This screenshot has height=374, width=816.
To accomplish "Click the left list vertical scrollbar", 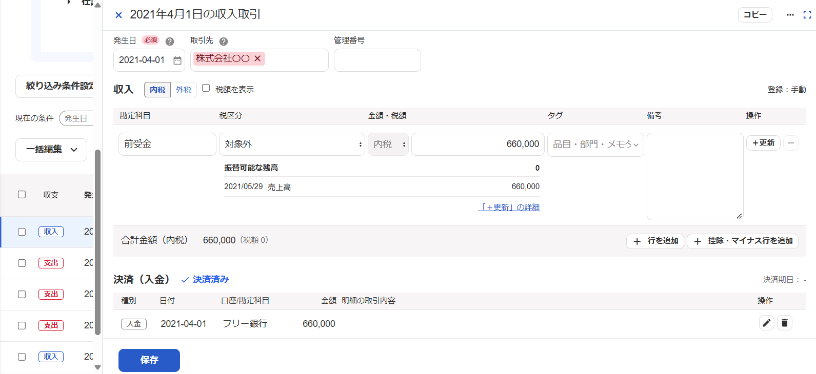I will pos(97,242).
